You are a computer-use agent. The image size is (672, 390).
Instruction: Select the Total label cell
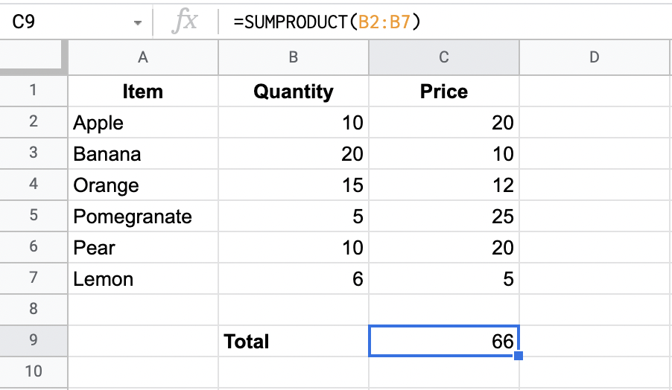(x=294, y=342)
